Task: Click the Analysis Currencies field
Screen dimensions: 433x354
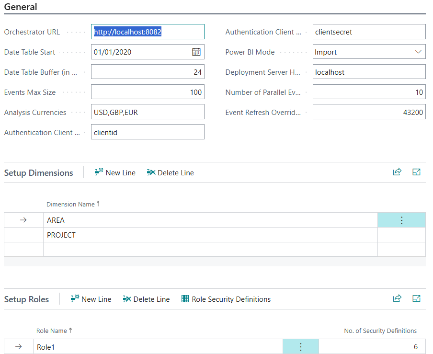Action: point(148,112)
